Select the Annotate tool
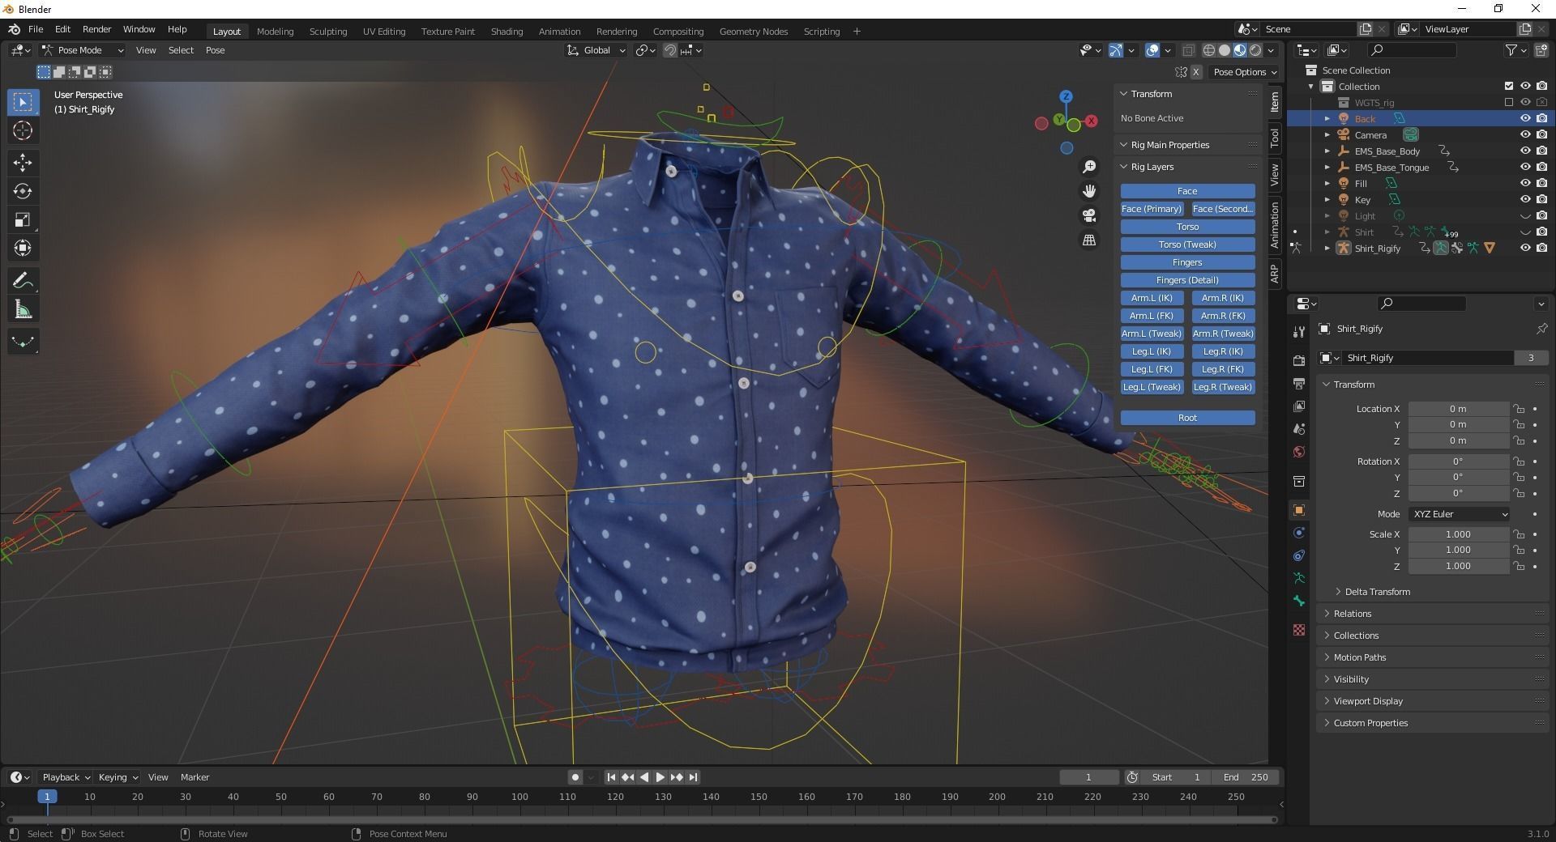Viewport: 1556px width, 842px height. coord(23,280)
